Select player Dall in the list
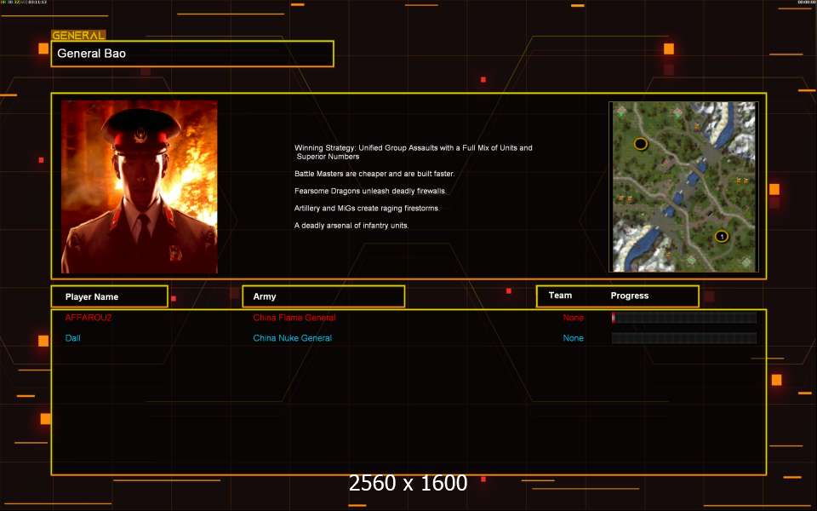The width and height of the screenshot is (817, 511). (73, 338)
